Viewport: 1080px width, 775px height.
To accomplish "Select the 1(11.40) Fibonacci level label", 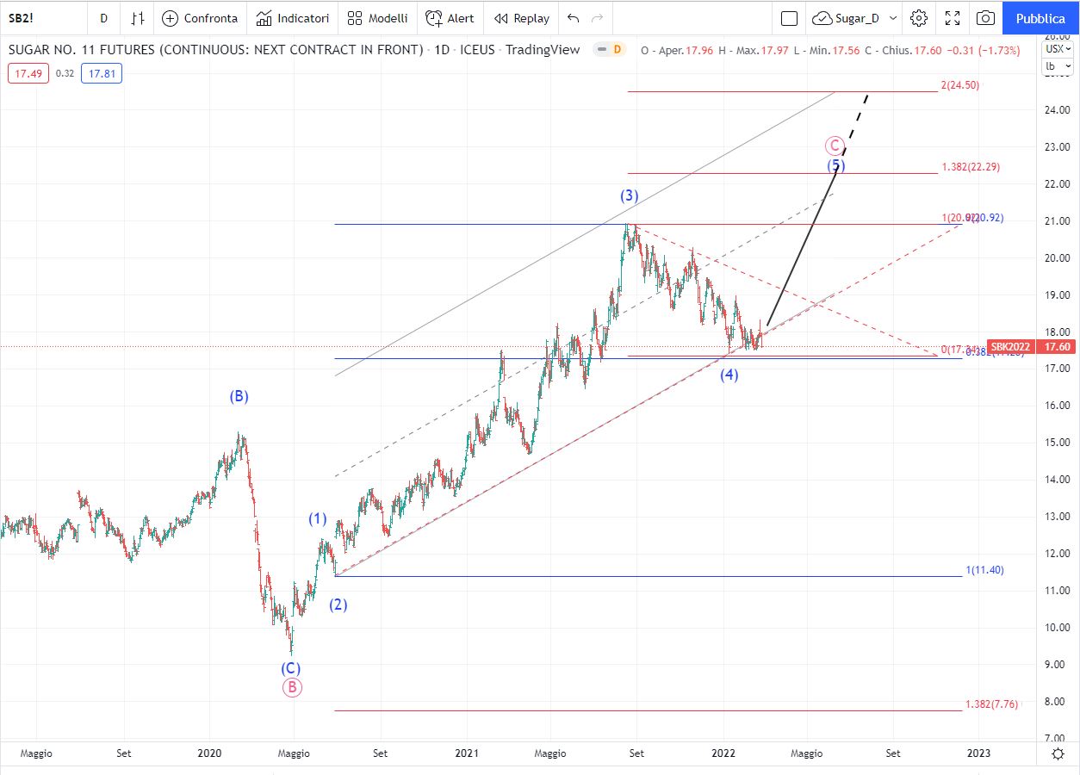I will click(x=984, y=570).
